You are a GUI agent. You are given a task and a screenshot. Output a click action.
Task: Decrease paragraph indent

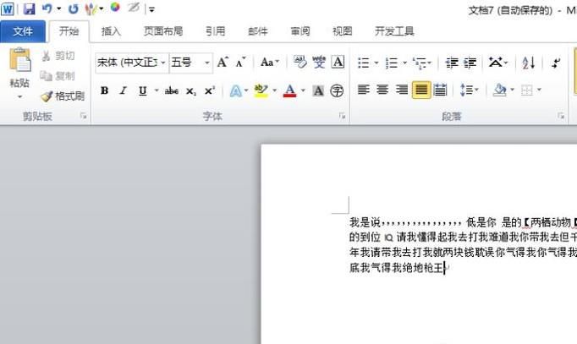(x=452, y=63)
